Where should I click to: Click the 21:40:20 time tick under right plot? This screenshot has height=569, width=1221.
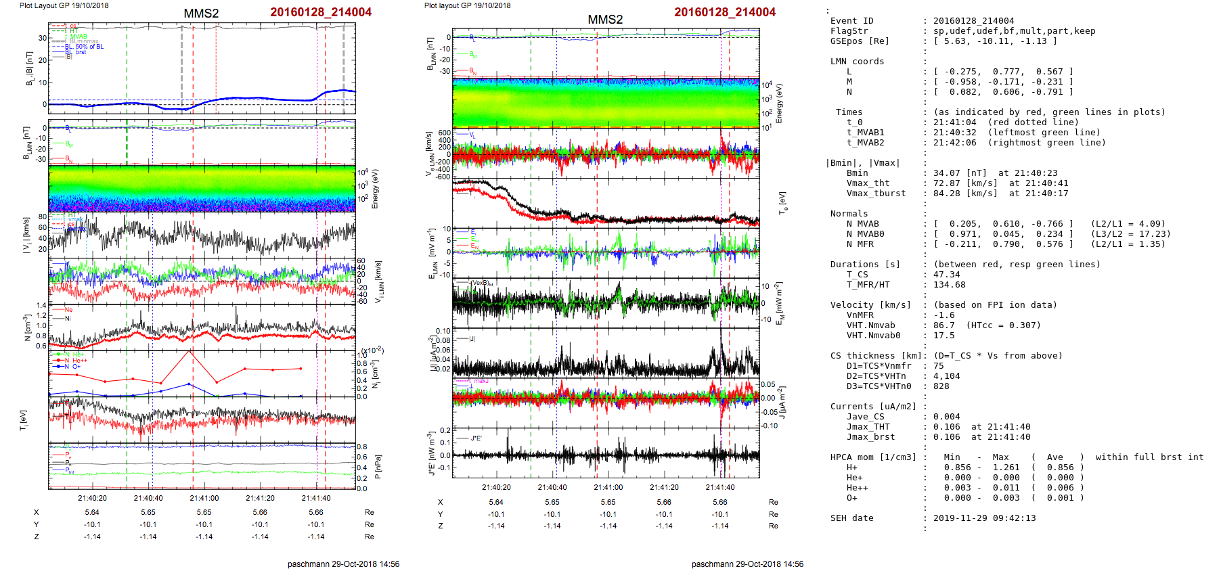pos(496,487)
